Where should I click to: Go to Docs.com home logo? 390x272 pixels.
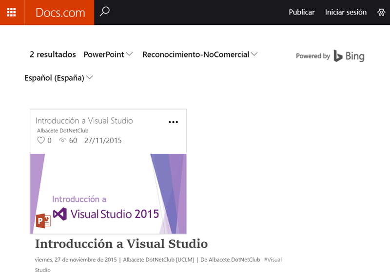[x=60, y=13]
